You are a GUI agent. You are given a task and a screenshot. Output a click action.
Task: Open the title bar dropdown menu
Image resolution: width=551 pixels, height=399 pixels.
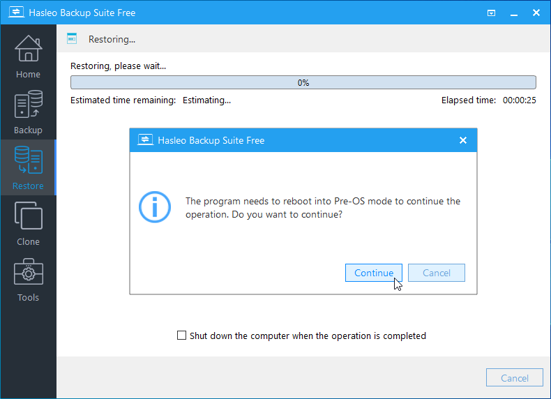pyautogui.click(x=492, y=13)
